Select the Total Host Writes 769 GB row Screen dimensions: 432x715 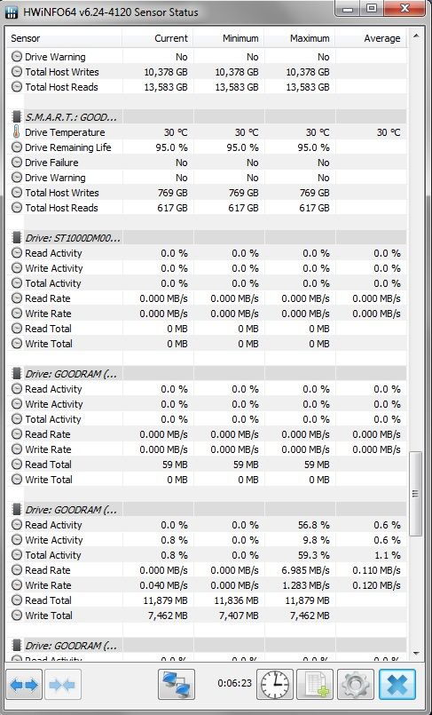207,193
